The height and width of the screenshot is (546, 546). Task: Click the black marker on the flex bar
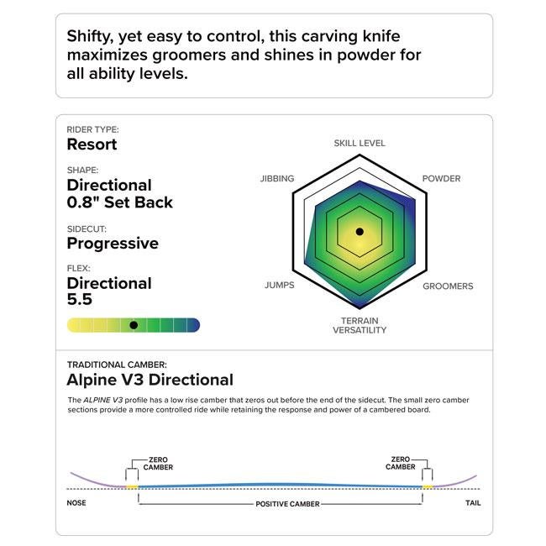[134, 324]
